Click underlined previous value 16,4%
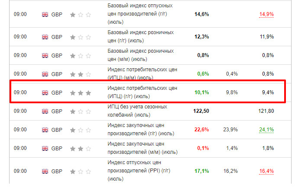Image resolution: width=295 pixels, height=194 pixels. pos(266,171)
